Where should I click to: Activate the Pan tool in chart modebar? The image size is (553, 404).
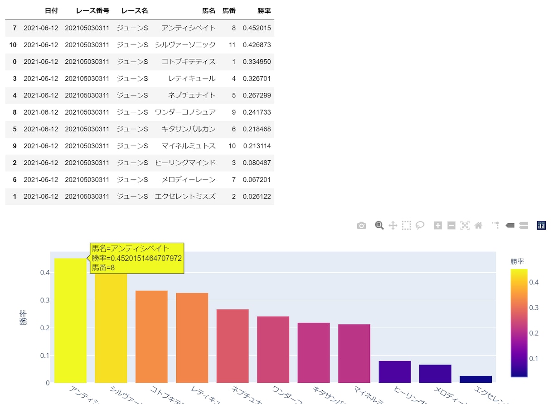[393, 226]
